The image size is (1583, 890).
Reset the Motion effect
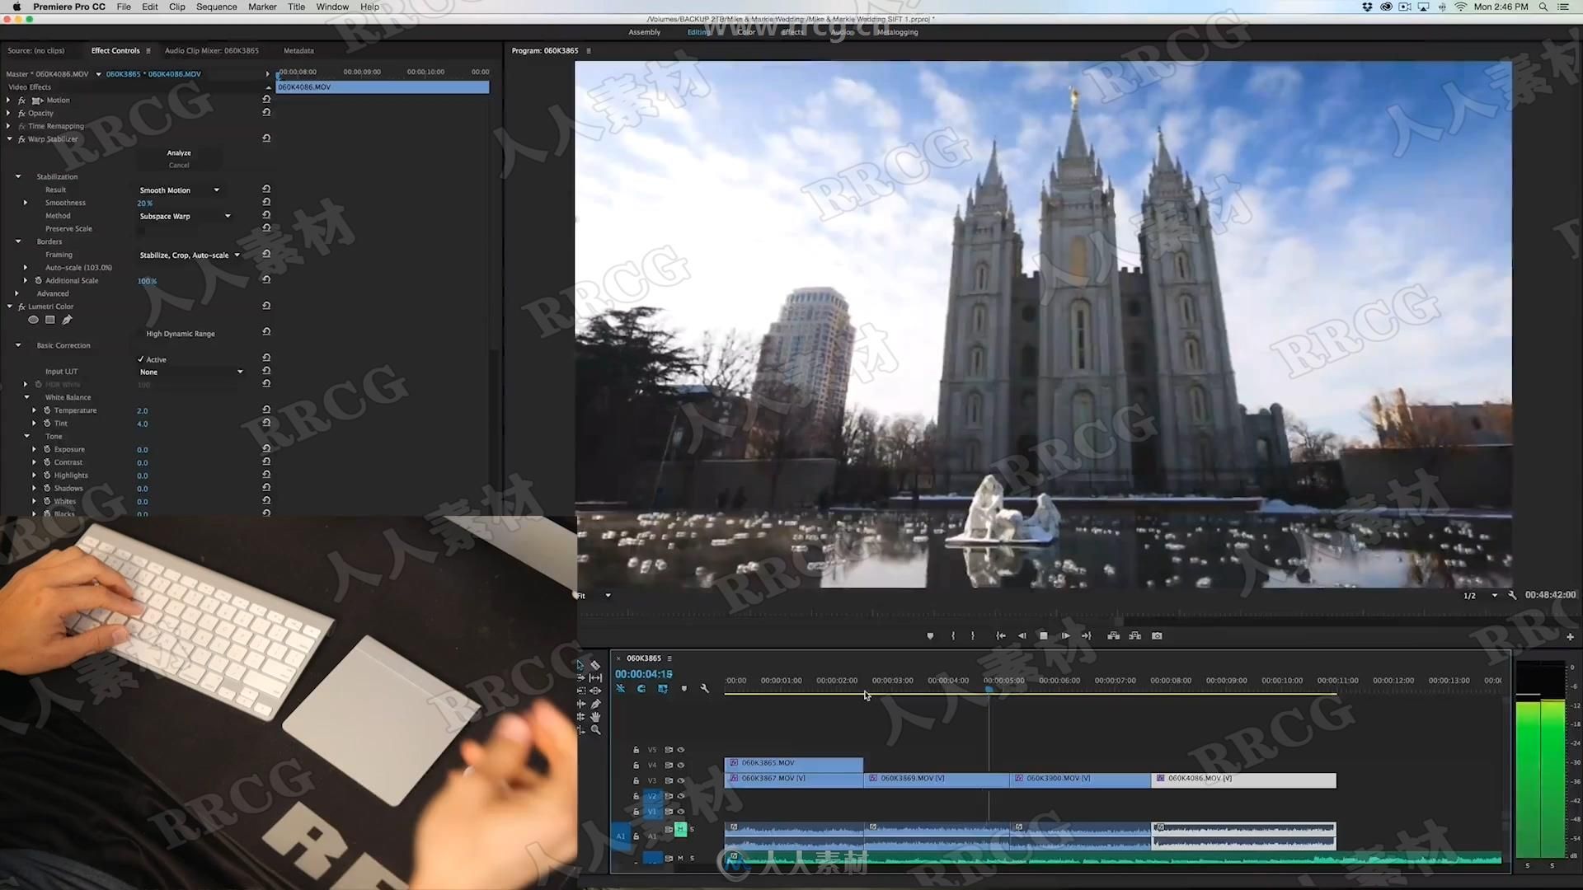[x=266, y=100]
